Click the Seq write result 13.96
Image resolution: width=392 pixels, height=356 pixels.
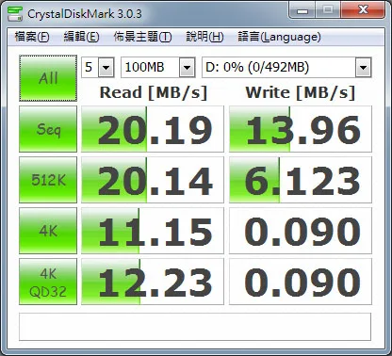pos(301,129)
